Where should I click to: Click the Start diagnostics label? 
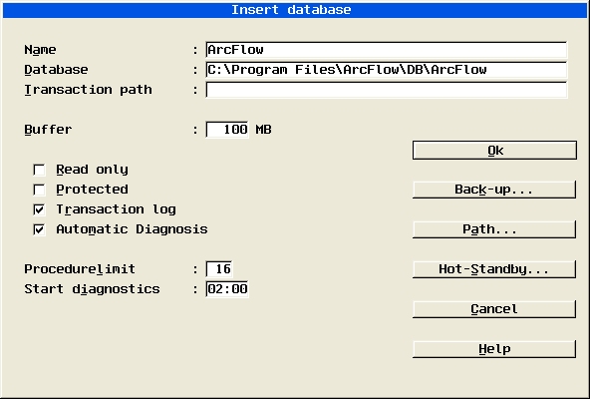click(x=92, y=289)
